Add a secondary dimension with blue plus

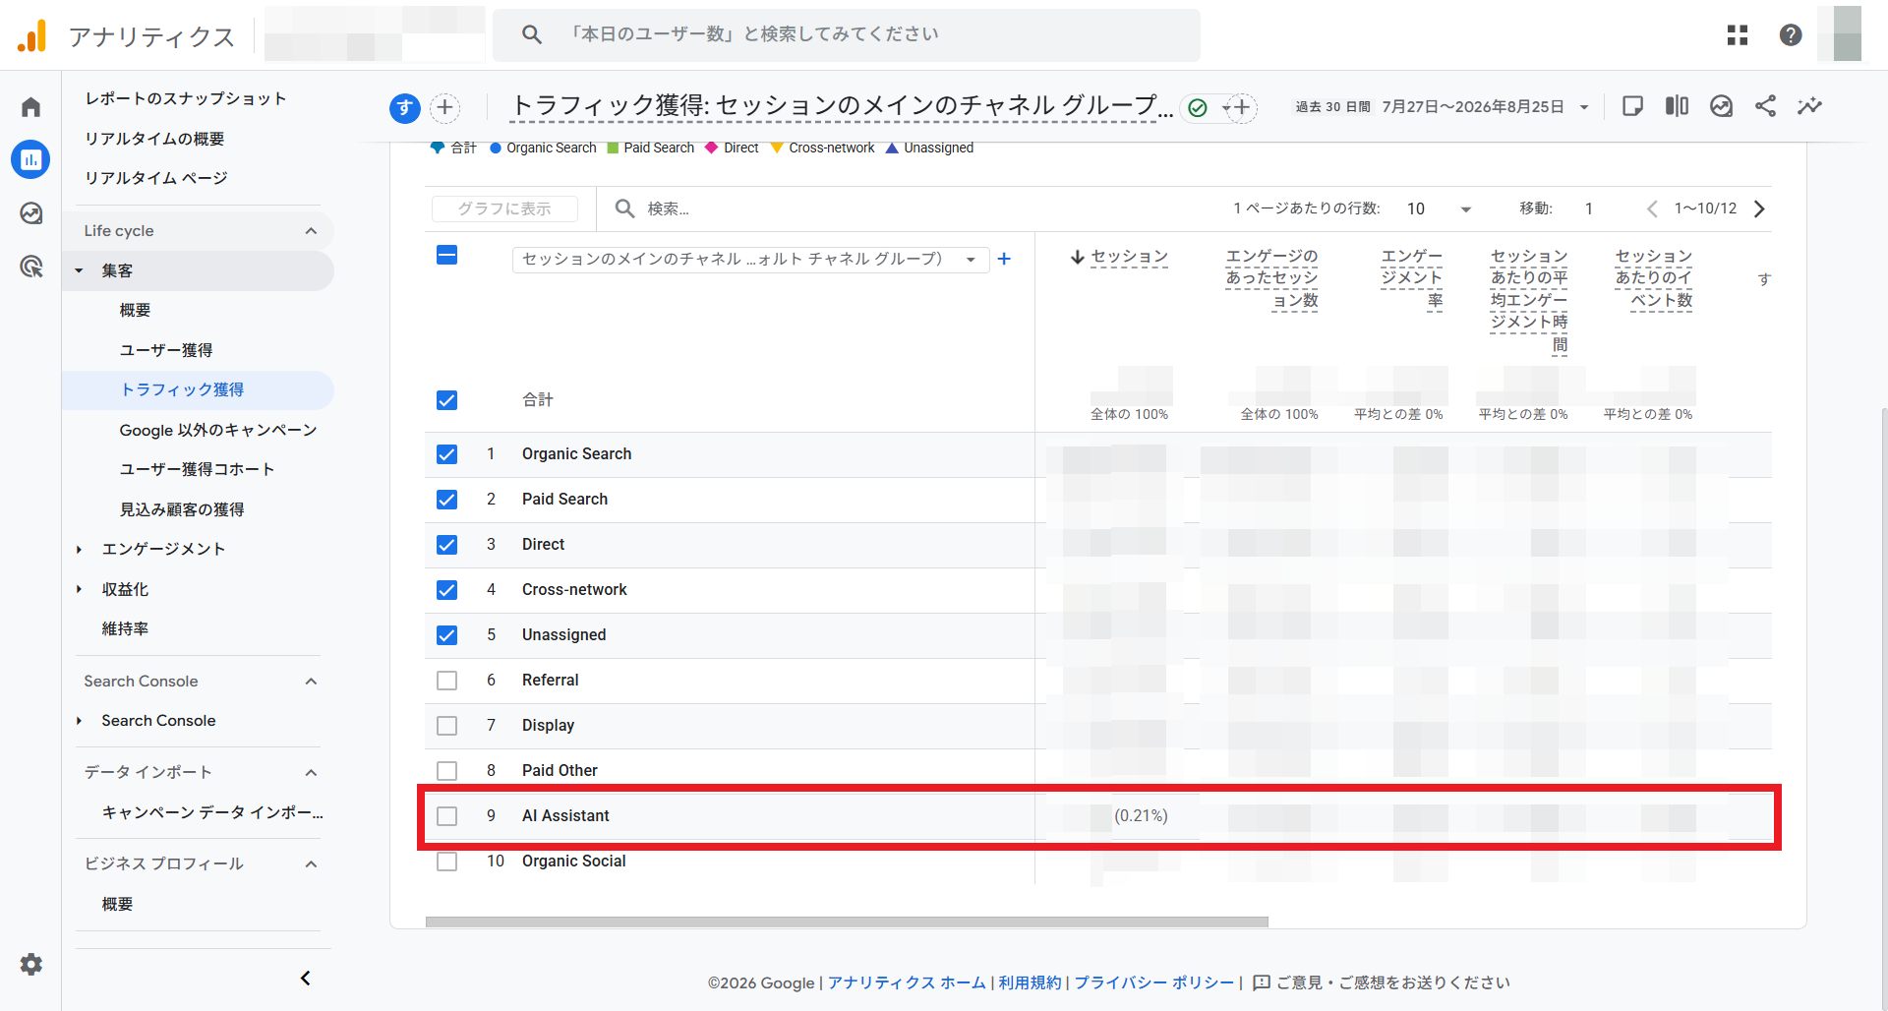(x=1004, y=259)
